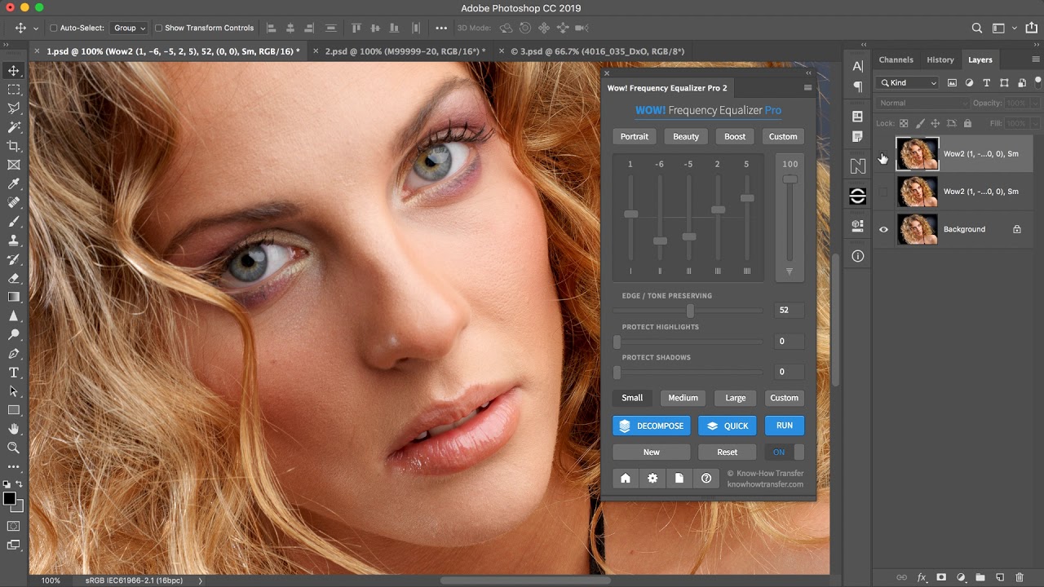Enable the Auto-Select checkbox
Screen dimensions: 1044x587
point(53,28)
